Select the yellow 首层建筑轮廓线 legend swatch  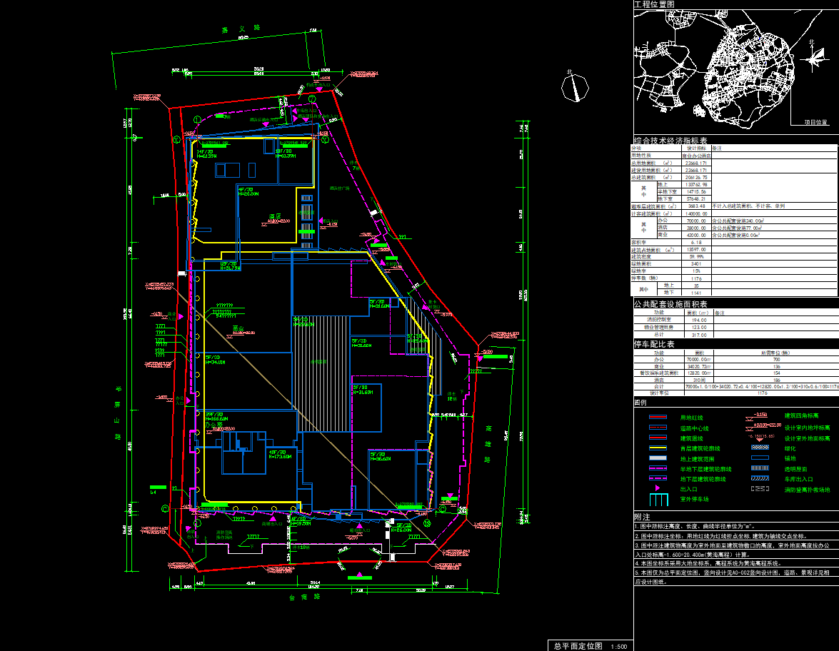[657, 448]
